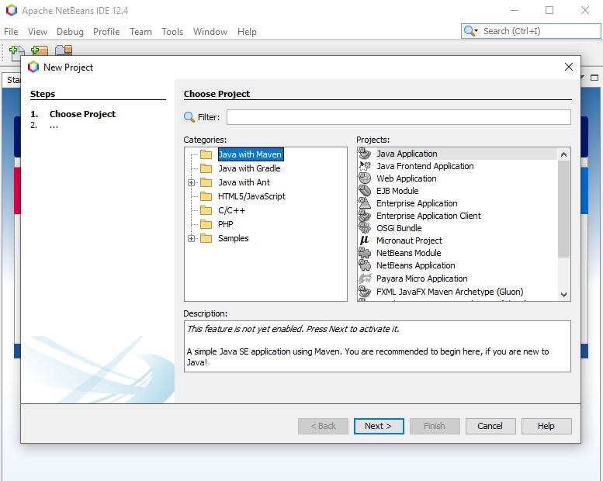603x481 pixels.
Task: Click the Open Project toolbar icon
Action: 64,50
